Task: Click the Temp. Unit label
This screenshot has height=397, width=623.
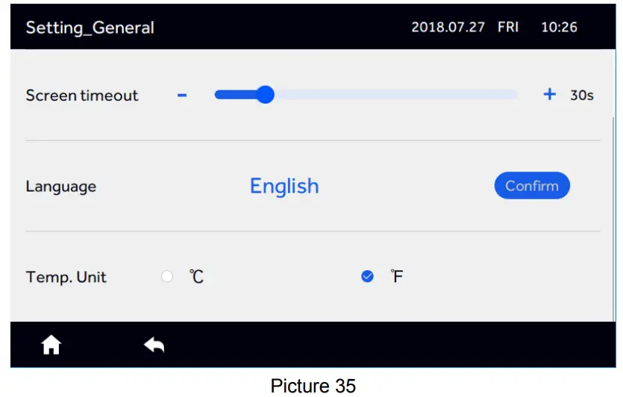Action: (66, 278)
